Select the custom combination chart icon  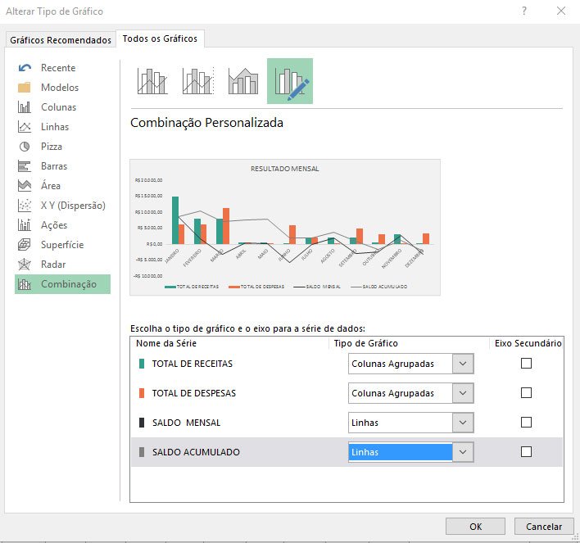click(290, 81)
